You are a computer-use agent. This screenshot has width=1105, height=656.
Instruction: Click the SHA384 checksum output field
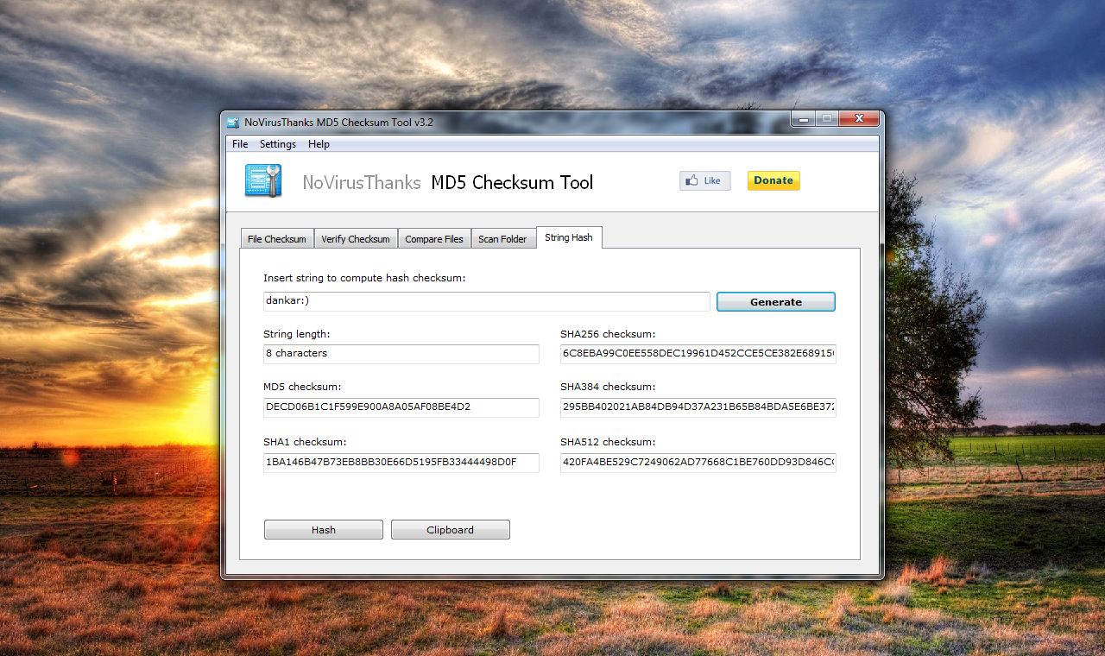[x=698, y=407]
